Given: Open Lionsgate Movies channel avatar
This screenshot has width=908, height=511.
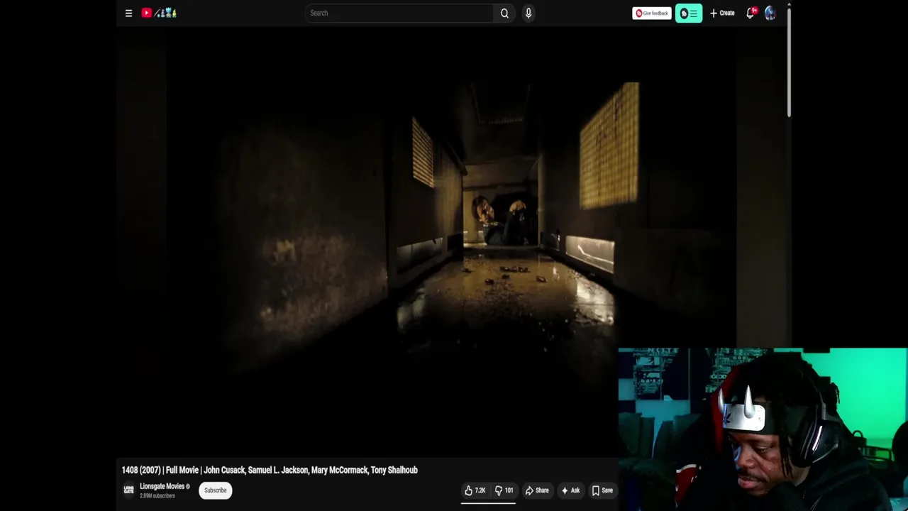Looking at the screenshot, I should (128, 490).
